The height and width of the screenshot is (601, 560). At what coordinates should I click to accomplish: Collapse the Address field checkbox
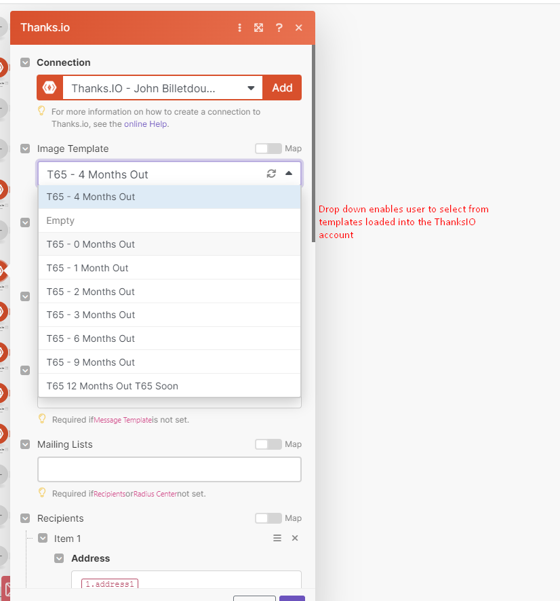[x=59, y=558]
